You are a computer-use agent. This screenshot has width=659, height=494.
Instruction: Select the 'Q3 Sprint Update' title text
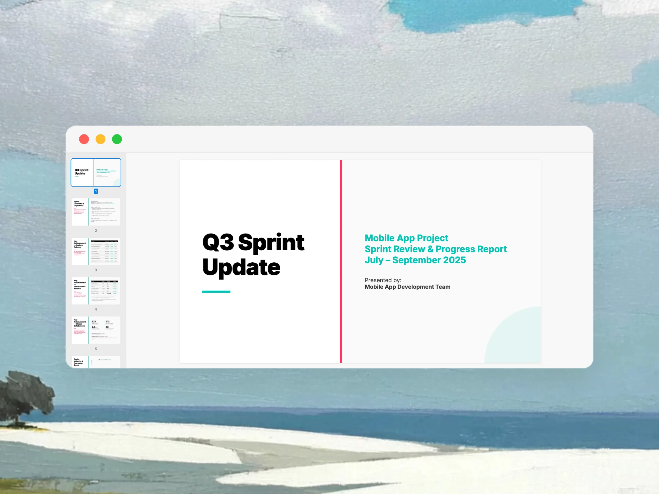pos(253,255)
